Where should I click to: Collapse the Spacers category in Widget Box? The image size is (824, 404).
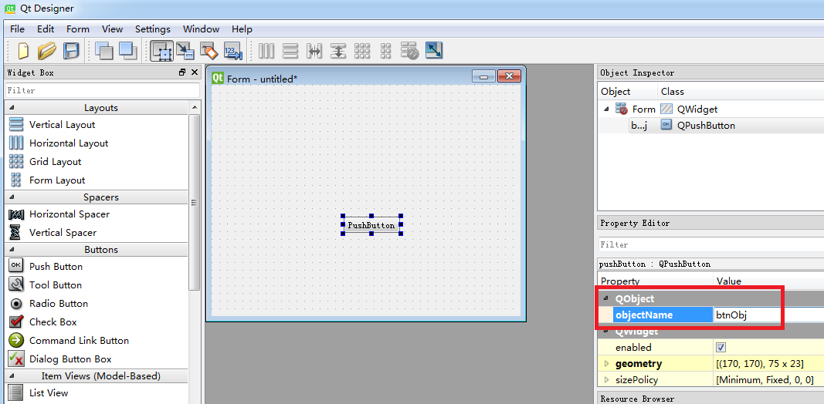12,197
